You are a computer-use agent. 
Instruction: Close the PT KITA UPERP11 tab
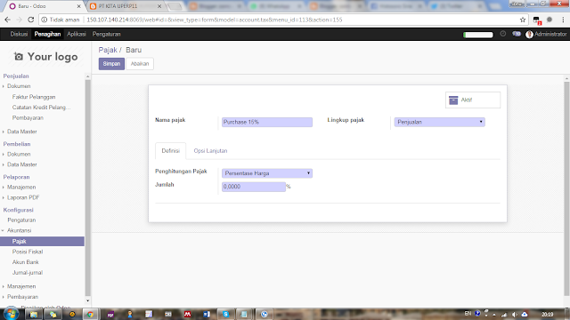(x=159, y=6)
